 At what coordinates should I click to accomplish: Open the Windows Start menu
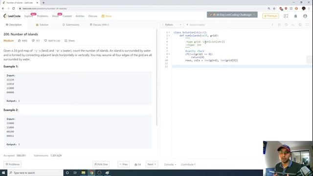pyautogui.click(x=3, y=173)
